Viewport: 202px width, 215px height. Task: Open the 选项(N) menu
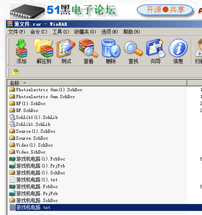coord(110,32)
